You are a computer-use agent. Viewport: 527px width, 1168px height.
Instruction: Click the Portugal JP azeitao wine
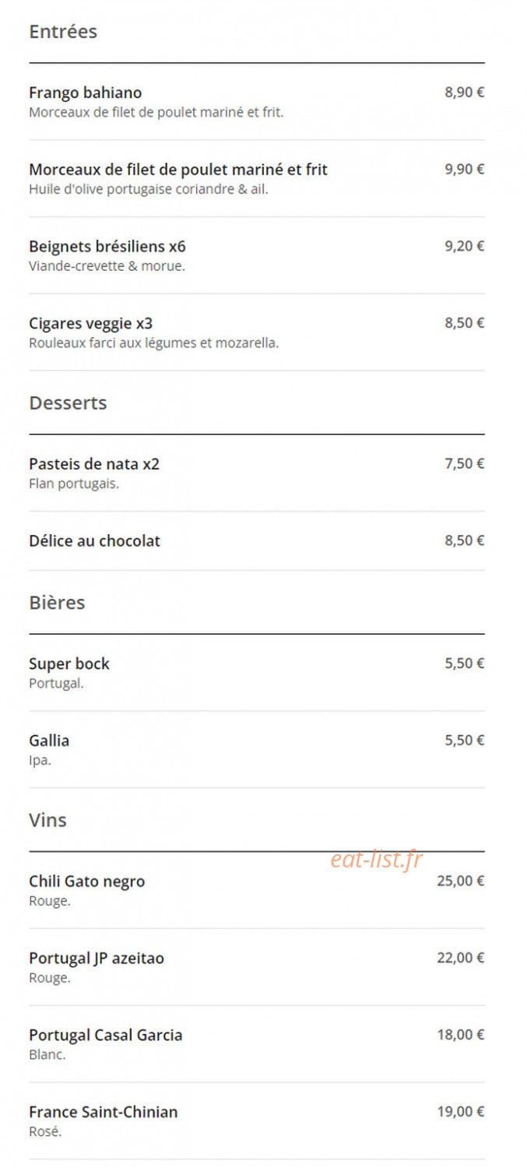point(97,958)
